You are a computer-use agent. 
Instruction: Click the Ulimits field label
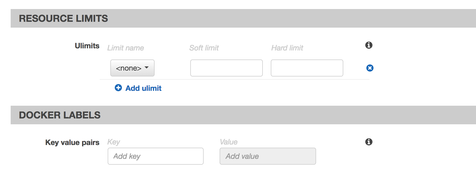tap(87, 46)
